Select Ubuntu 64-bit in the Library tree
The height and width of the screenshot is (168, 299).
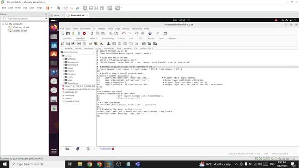20,31
